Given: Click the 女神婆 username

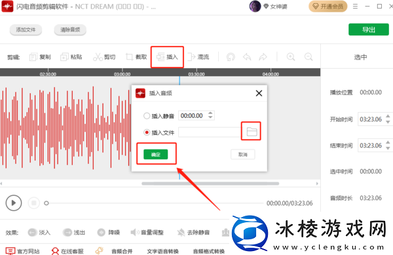Looking at the screenshot, I should (x=279, y=7).
